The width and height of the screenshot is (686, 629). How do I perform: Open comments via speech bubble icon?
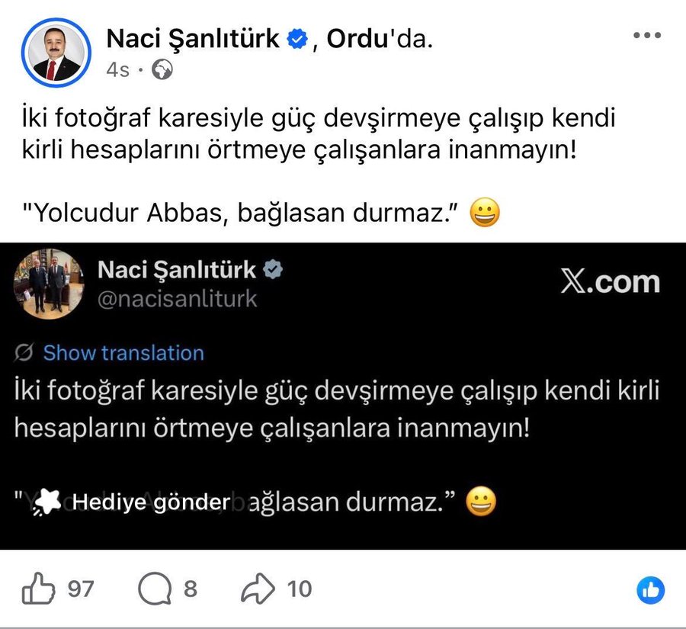pyautogui.click(x=155, y=589)
